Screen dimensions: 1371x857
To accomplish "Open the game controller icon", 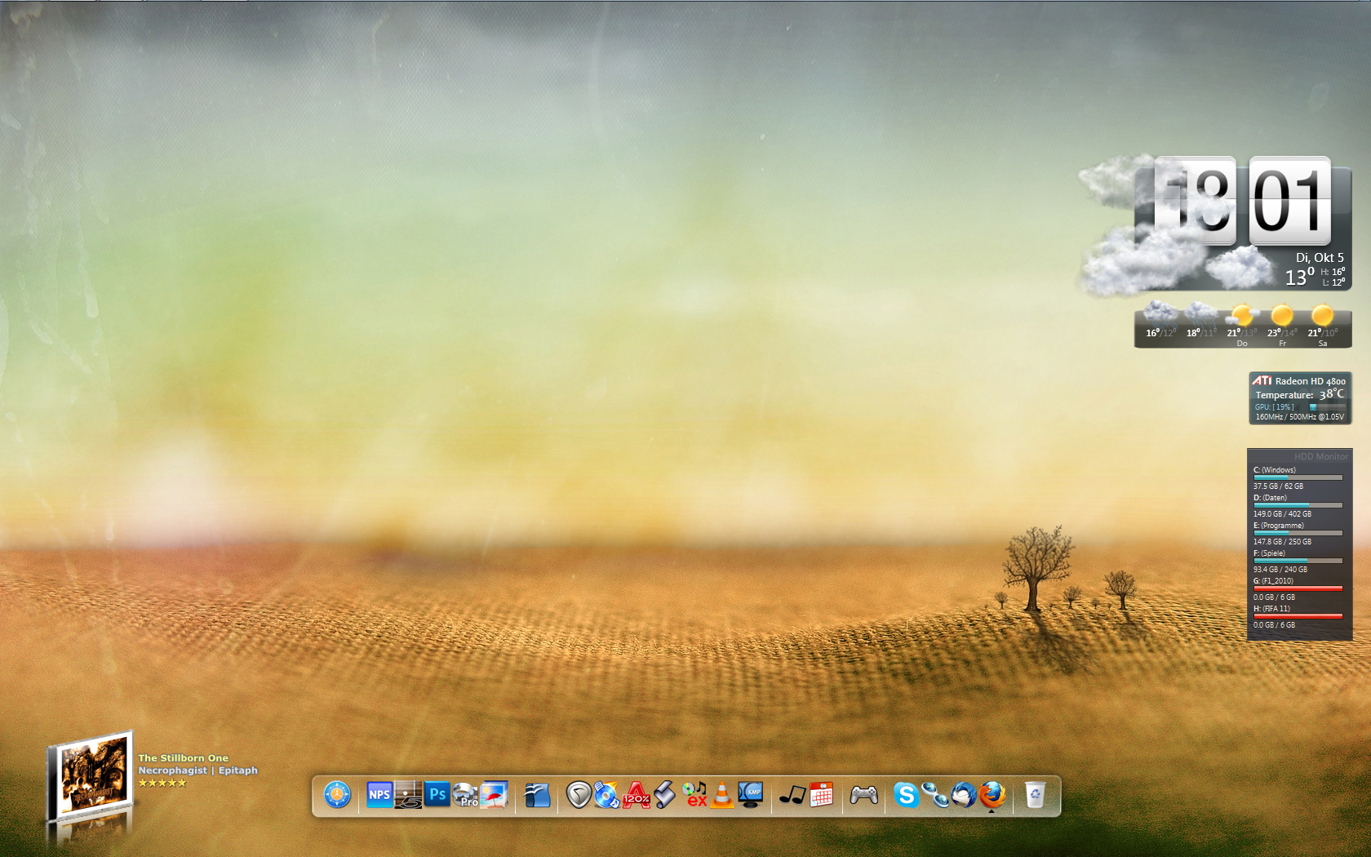I will [863, 794].
